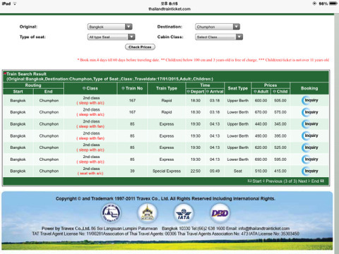Inquiry for train 167 Upper Berth 600.00
The image size is (339, 254).
point(309,100)
